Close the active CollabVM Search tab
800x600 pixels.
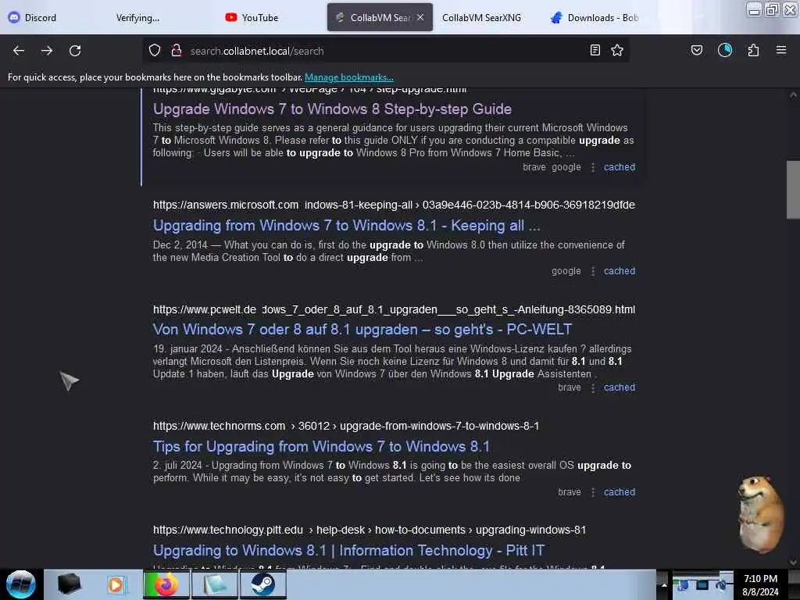click(420, 17)
